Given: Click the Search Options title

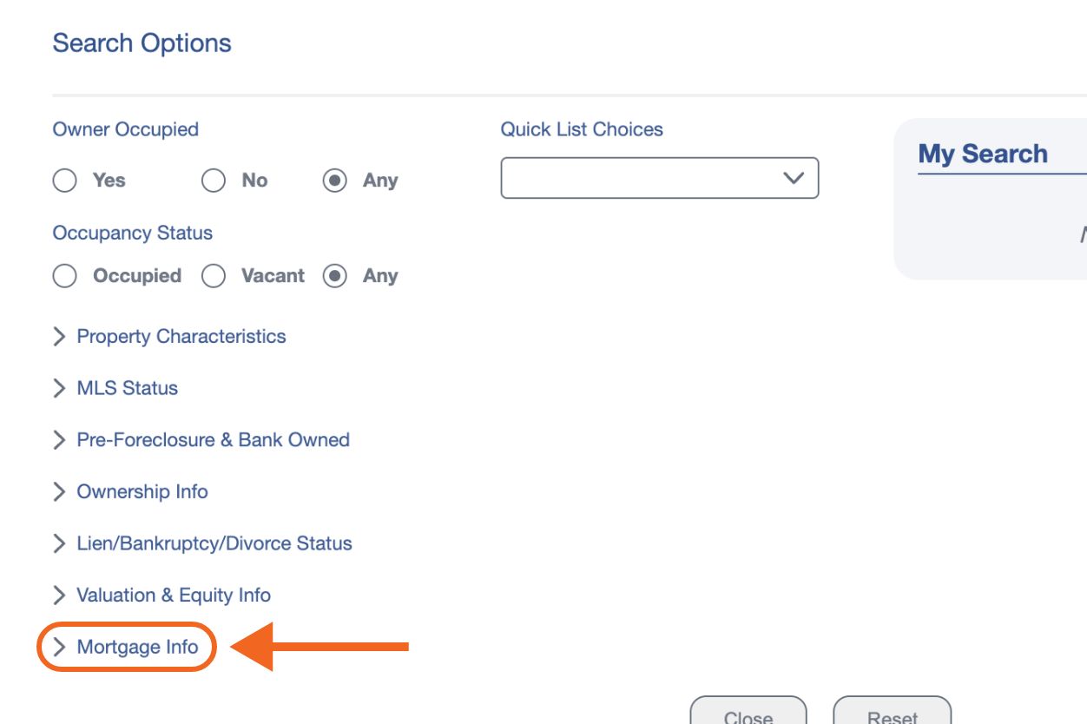Looking at the screenshot, I should pyautogui.click(x=142, y=42).
